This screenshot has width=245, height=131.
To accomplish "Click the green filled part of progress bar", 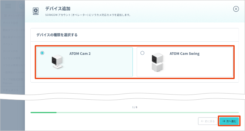I will [x=43, y=113].
